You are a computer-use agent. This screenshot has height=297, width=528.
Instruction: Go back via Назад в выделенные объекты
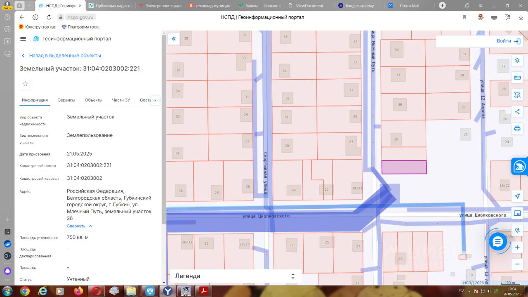point(61,55)
